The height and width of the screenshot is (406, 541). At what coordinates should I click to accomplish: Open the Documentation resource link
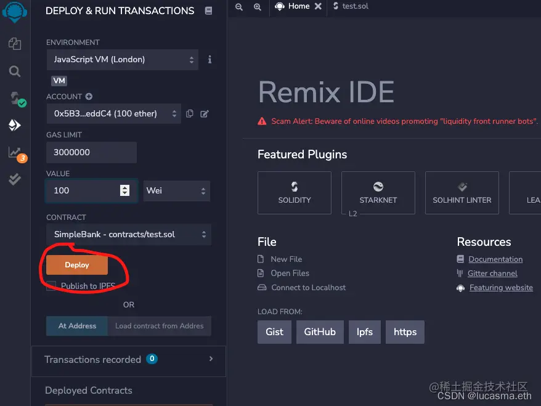pos(495,259)
